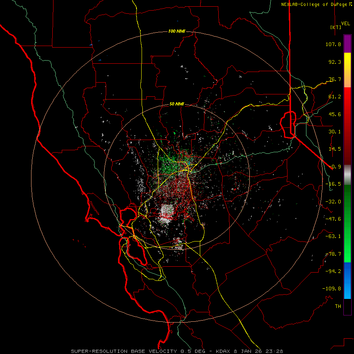The height and width of the screenshot is (354, 354).
Task: Click the -63.1 velocity scale value
Action: click(x=333, y=236)
